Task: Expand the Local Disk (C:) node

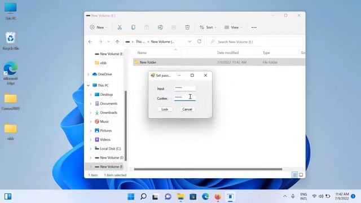Action: pos(90,149)
